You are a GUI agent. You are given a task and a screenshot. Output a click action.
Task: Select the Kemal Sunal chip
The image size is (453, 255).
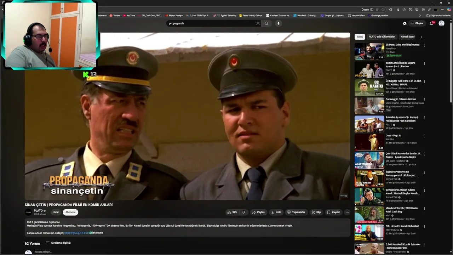407,37
